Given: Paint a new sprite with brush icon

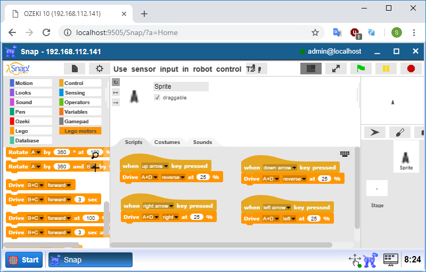Looking at the screenshot, I should pos(400,132).
